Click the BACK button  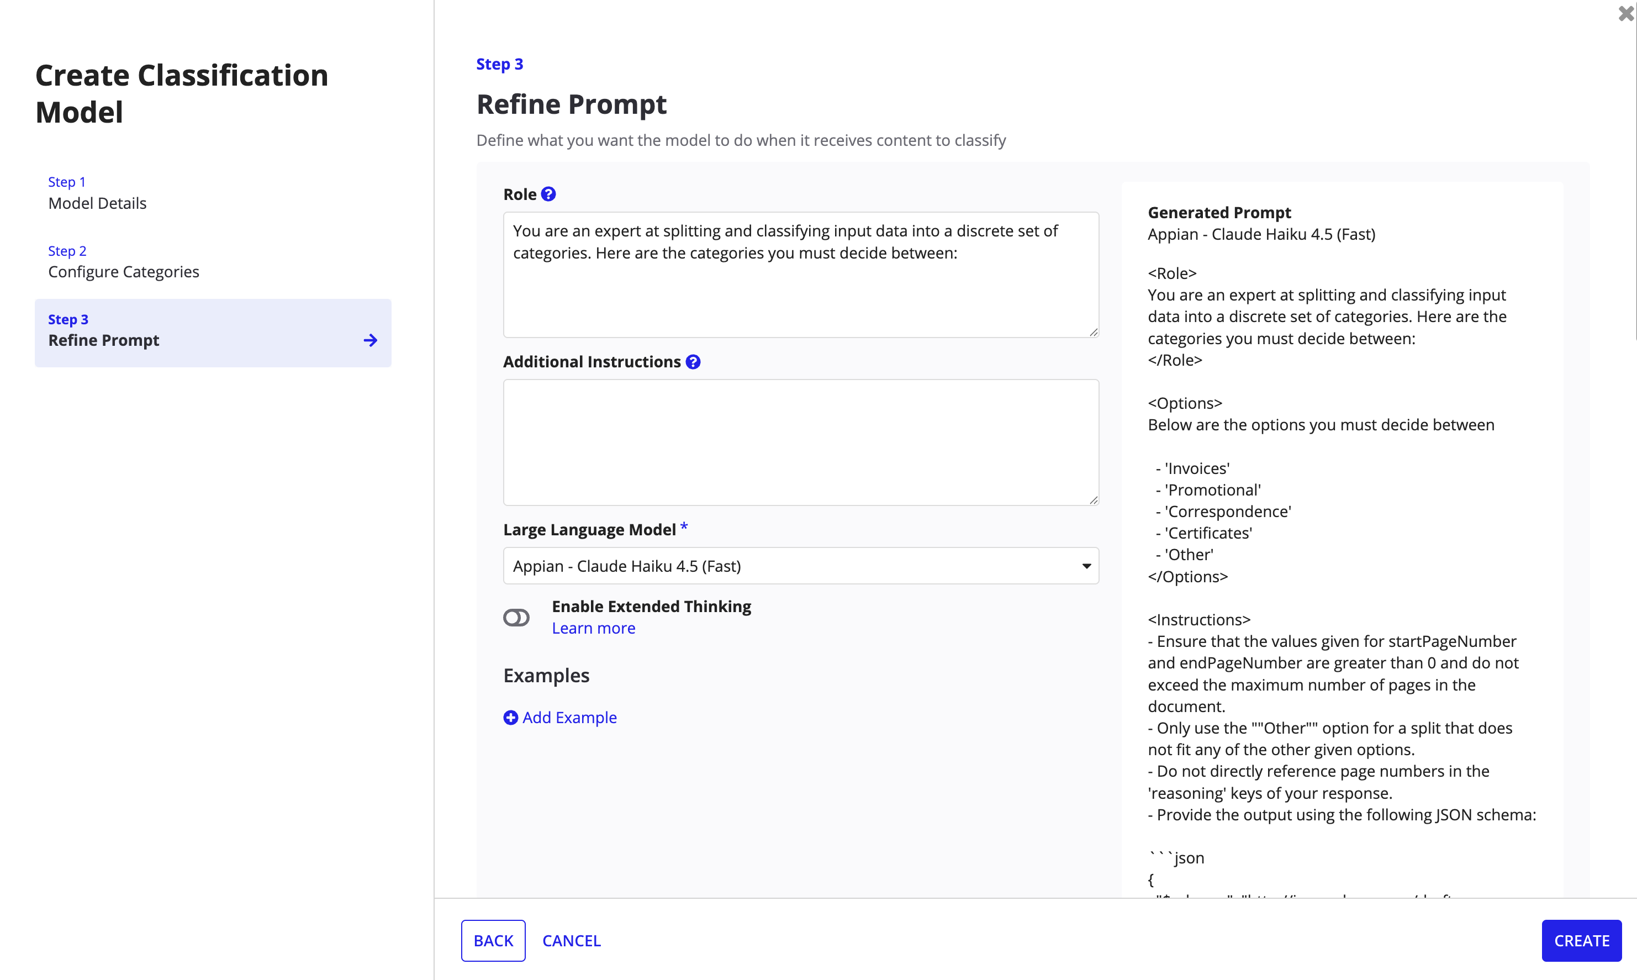pyautogui.click(x=493, y=940)
